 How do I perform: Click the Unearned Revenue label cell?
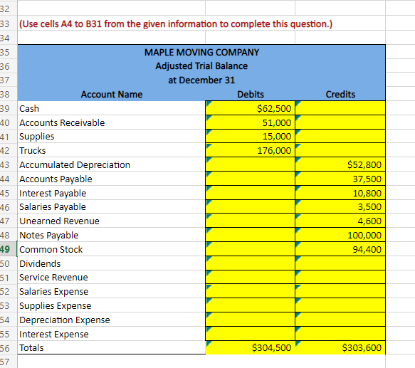tap(111, 221)
